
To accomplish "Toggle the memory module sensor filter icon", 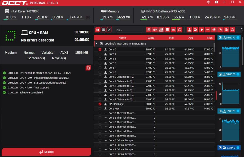I will pos(173,30).
